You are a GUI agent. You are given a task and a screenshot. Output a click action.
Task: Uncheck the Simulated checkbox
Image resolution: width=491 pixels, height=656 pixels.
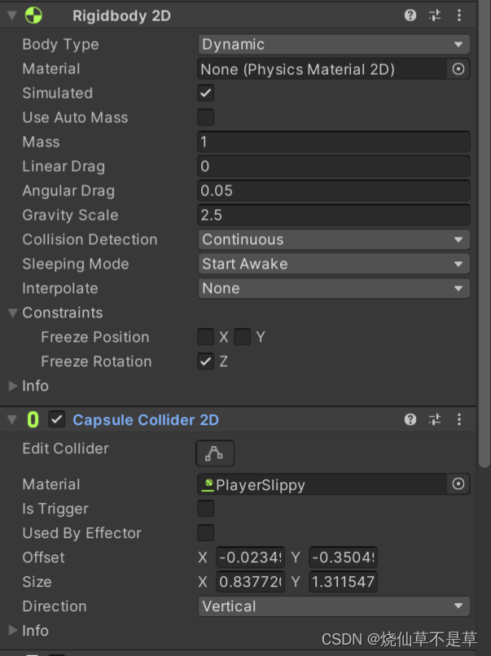click(x=206, y=94)
